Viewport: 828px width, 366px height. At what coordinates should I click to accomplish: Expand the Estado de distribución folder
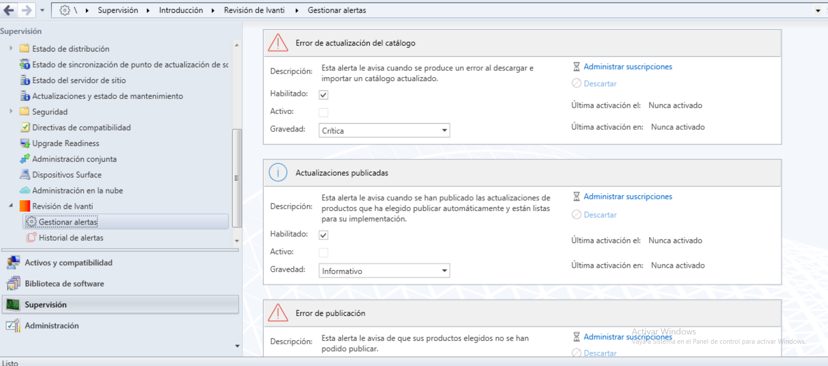11,49
